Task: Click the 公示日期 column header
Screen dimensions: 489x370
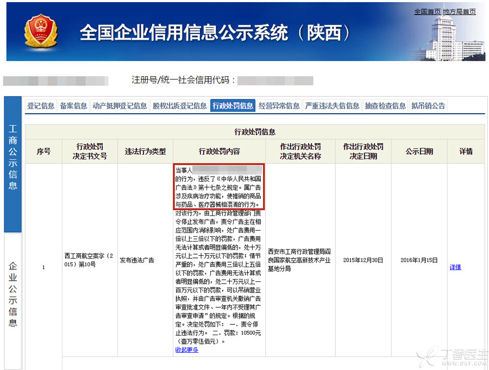Action: (419, 151)
